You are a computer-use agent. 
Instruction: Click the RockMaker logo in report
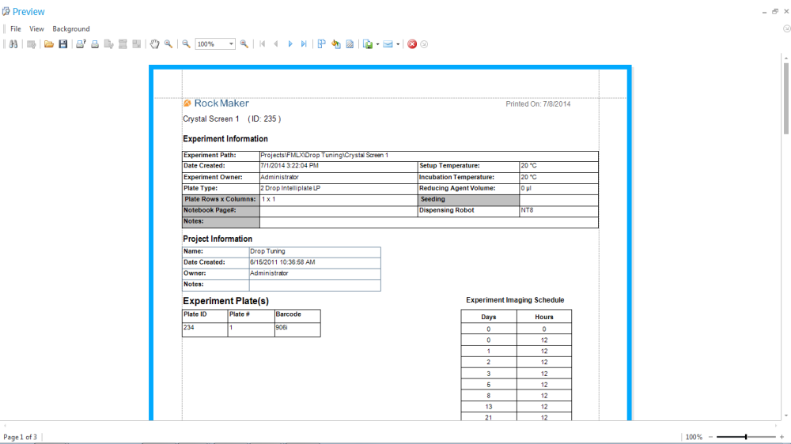click(x=216, y=103)
